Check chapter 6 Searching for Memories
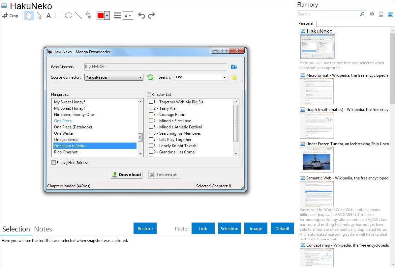Viewport: 395px width, 267px height. tap(151, 133)
